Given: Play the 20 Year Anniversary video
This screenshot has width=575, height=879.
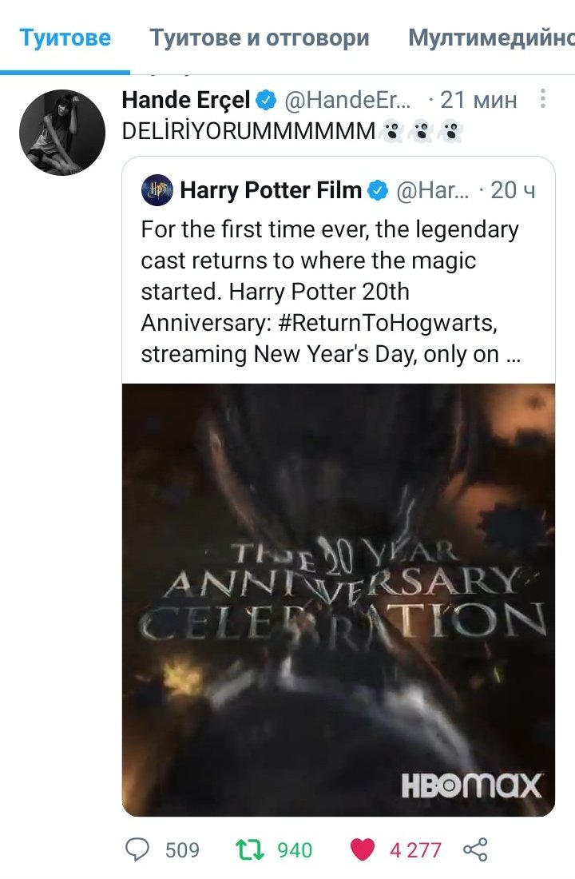Looking at the screenshot, I should 339,599.
